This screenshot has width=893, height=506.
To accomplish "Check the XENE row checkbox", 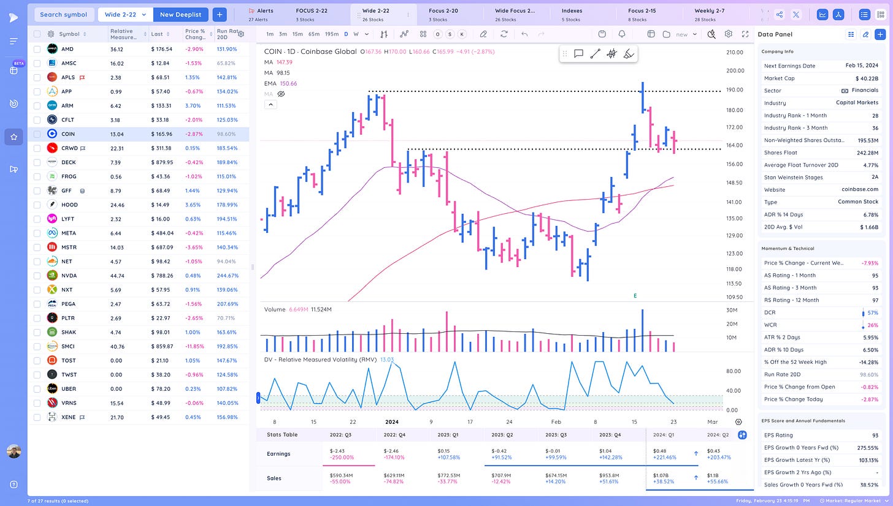I will point(37,417).
